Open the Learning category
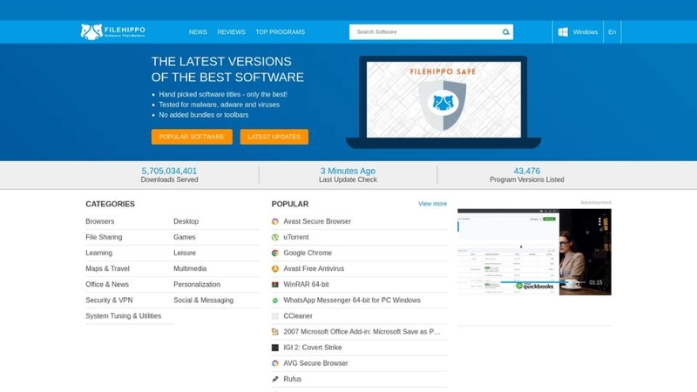This screenshot has width=697, height=392. 99,253
